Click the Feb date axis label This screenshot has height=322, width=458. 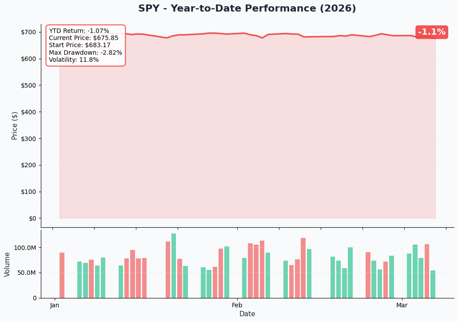(x=237, y=306)
